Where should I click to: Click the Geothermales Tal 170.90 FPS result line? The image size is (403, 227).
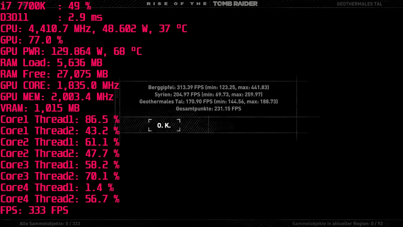[x=208, y=102]
